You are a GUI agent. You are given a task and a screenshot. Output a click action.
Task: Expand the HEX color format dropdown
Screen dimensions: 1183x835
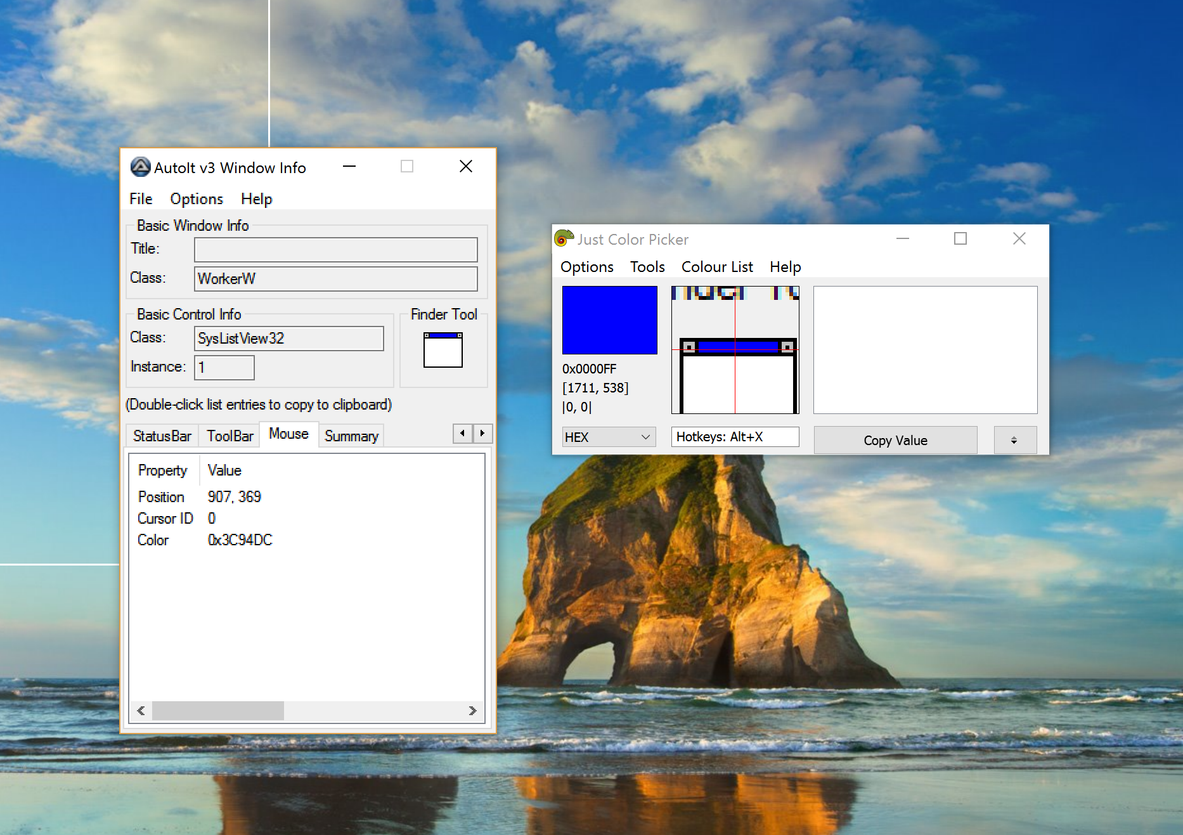[609, 437]
